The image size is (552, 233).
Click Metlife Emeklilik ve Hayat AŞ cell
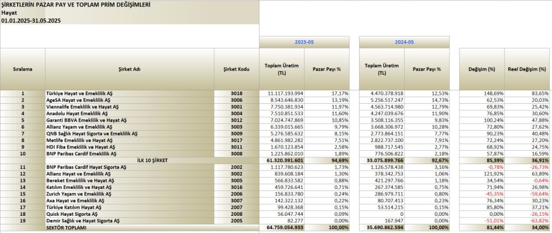129,140
